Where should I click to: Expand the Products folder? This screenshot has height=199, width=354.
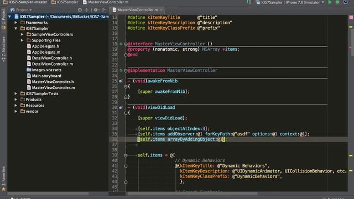(x=15, y=99)
